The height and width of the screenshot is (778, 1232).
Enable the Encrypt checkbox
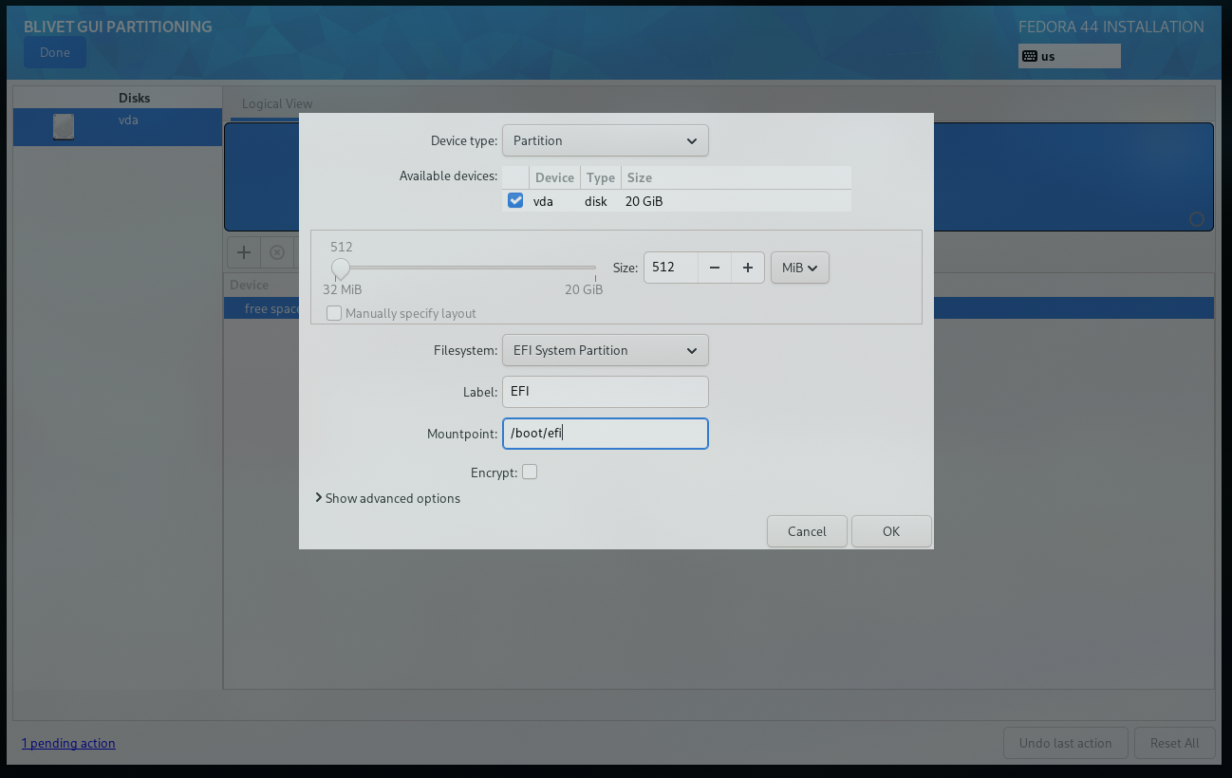pos(530,472)
